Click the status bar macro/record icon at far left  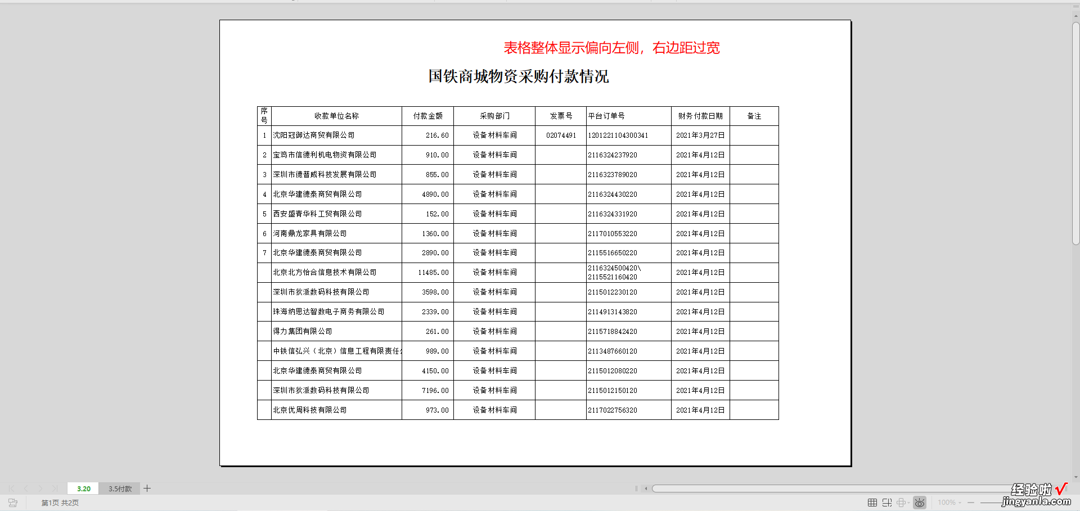tap(13, 503)
